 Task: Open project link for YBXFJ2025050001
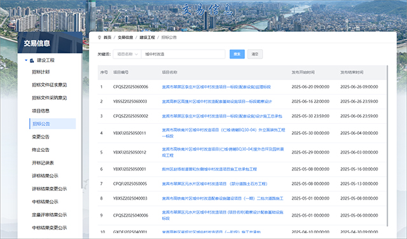tap(209, 169)
